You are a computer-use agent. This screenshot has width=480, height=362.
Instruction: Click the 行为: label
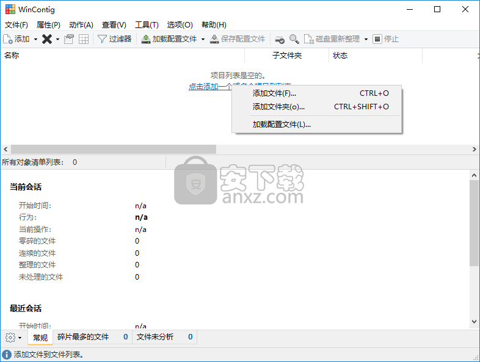click(x=28, y=217)
